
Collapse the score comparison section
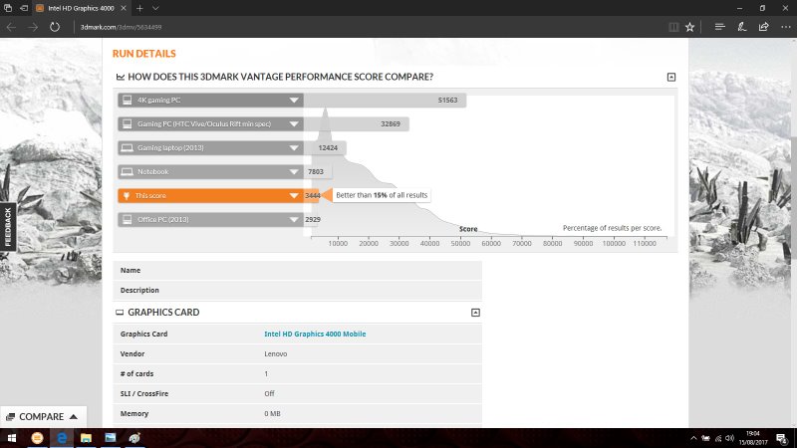(x=671, y=78)
